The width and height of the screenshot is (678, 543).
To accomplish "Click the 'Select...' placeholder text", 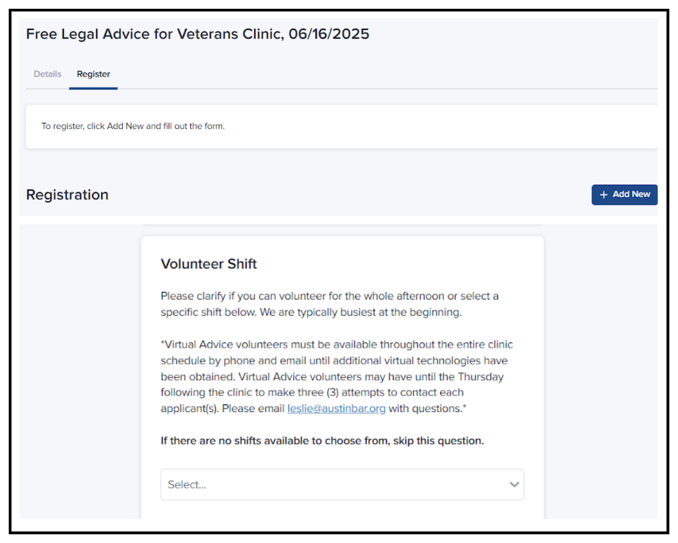I will 187,485.
